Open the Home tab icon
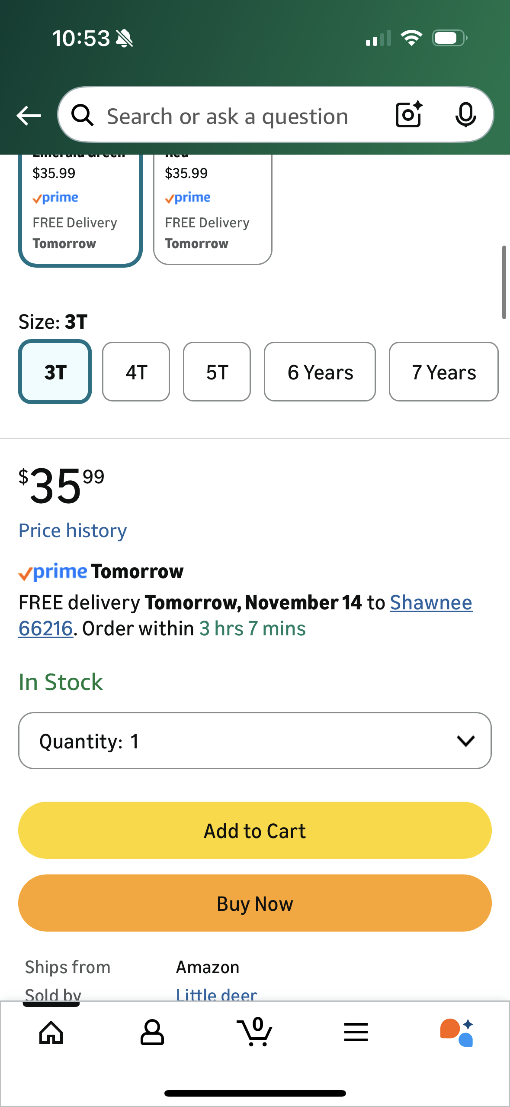 [x=51, y=1033]
